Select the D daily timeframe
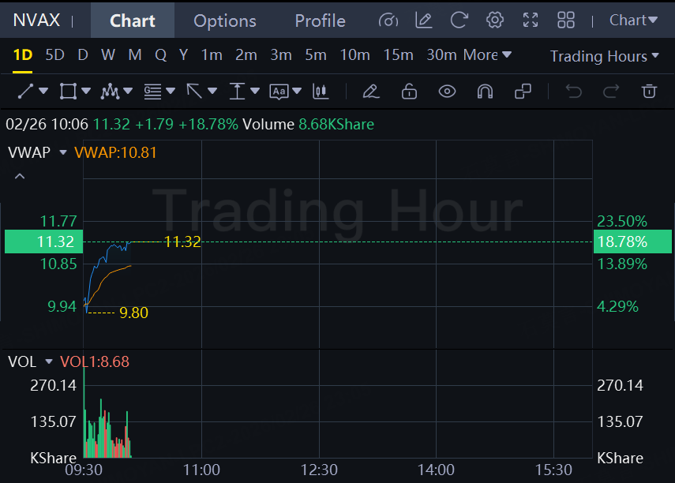The height and width of the screenshot is (483, 675). pos(83,55)
